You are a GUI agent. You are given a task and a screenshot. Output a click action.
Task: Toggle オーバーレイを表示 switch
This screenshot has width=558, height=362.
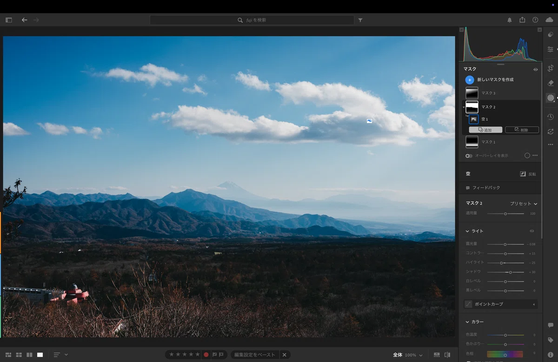pyautogui.click(x=469, y=156)
